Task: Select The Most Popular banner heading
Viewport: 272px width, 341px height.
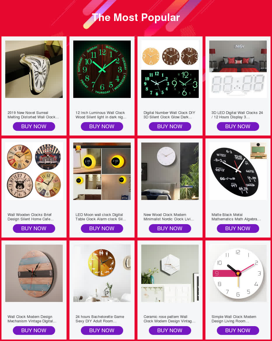Action: click(x=136, y=17)
